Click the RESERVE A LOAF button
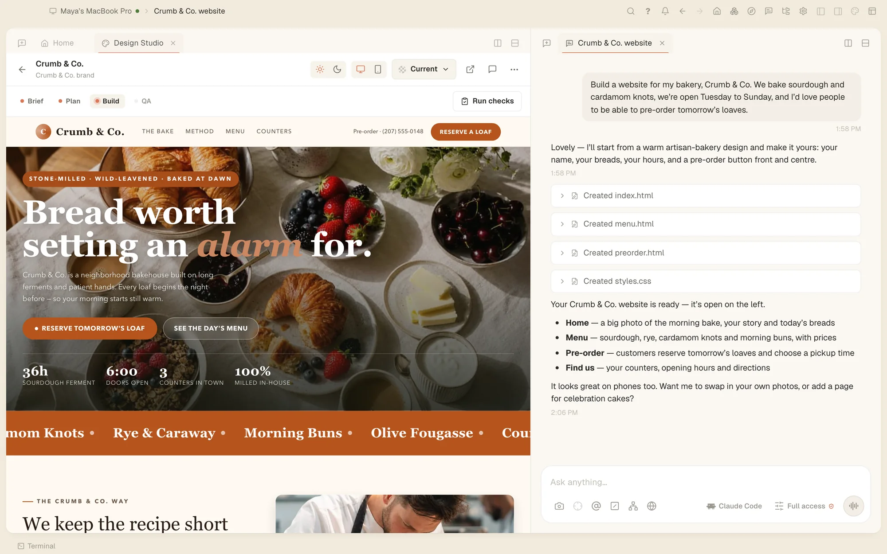887x554 pixels. coord(466,132)
